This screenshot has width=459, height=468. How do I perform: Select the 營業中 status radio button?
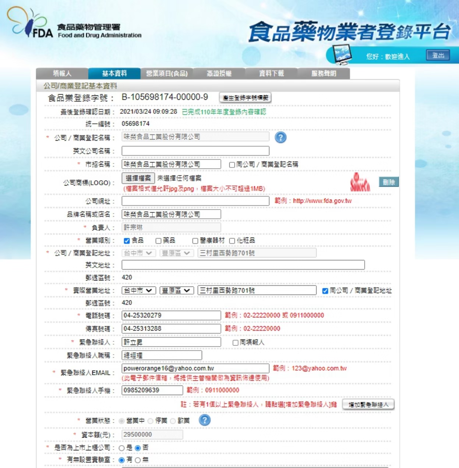(122, 421)
